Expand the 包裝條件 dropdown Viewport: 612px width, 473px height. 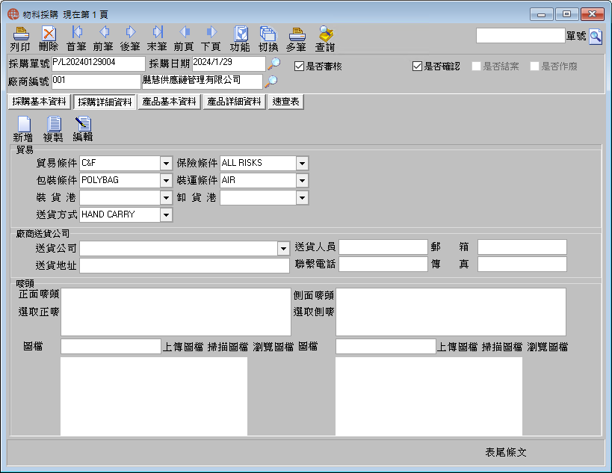167,181
